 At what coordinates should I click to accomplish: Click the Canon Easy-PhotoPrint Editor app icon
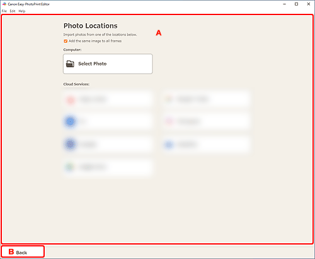click(x=4, y=4)
